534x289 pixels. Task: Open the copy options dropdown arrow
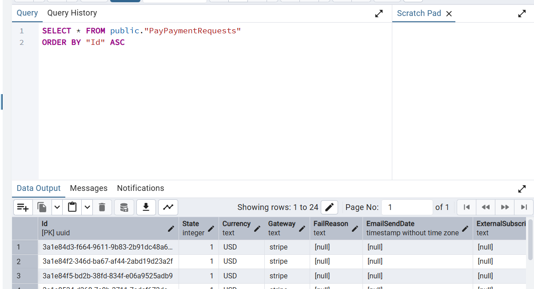(x=57, y=207)
